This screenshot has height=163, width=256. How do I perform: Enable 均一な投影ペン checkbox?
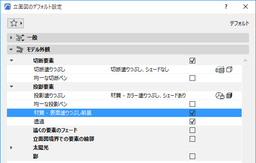tap(192, 104)
